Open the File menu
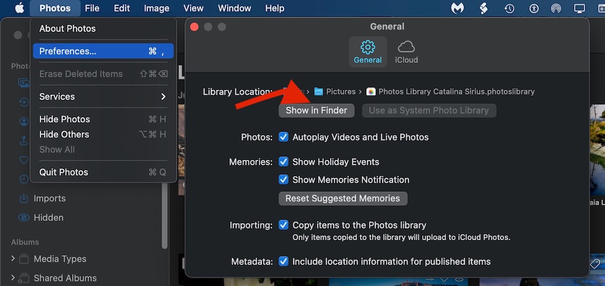 [92, 8]
